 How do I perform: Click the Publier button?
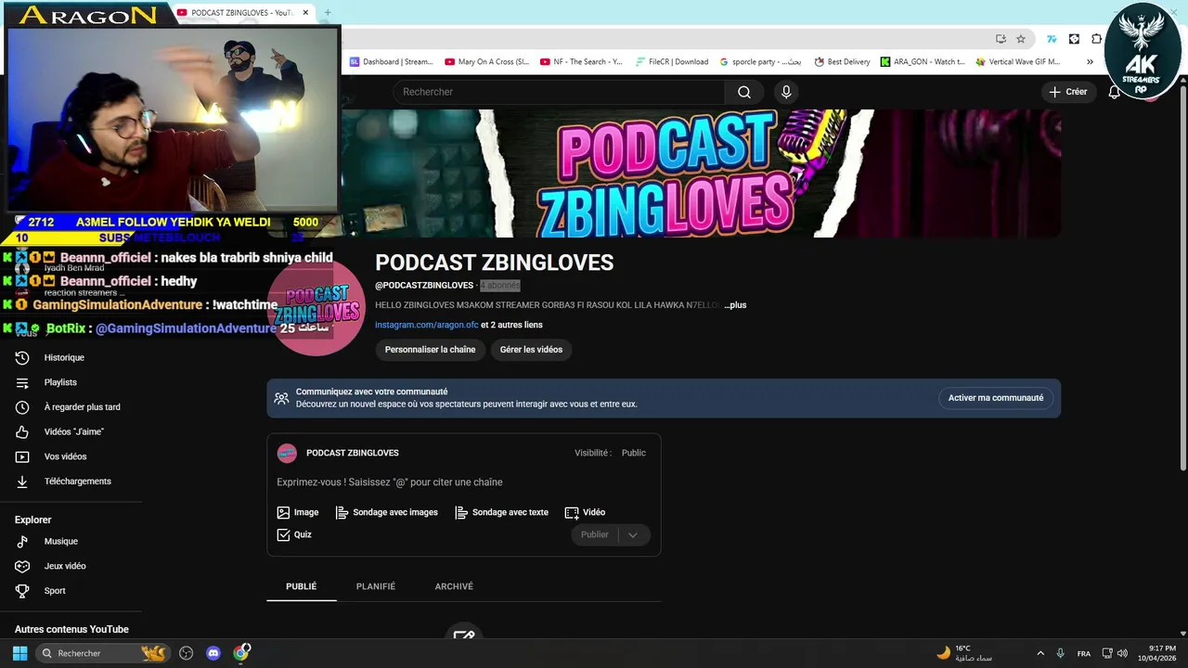(594, 534)
